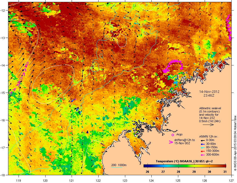Click the black arrow icon beside 0-30m
This screenshot has height=183, width=237.
click(x=203, y=140)
